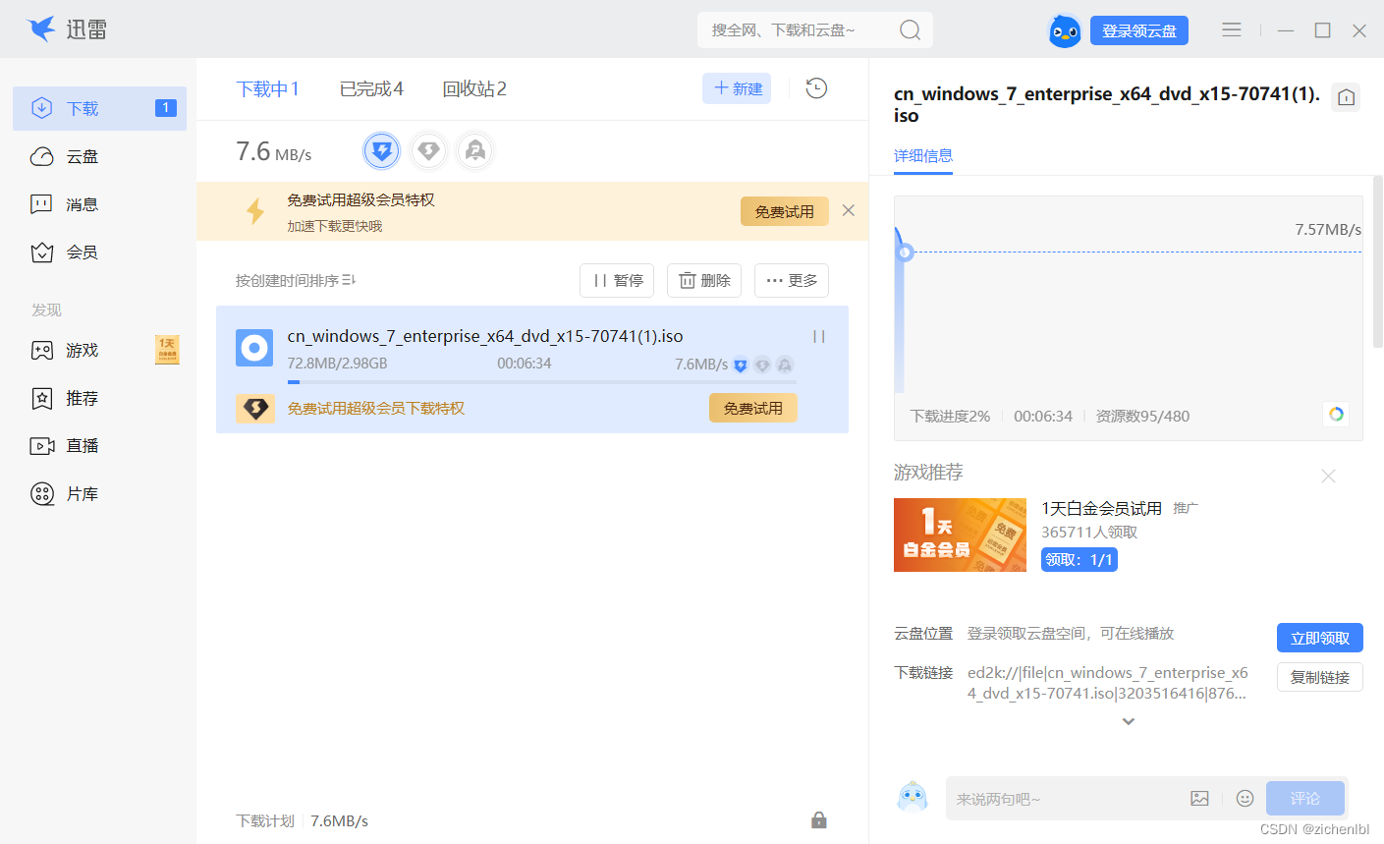Image resolution: width=1384 pixels, height=844 pixels.
Task: Toggle the team acceleration icon
Action: point(475,151)
